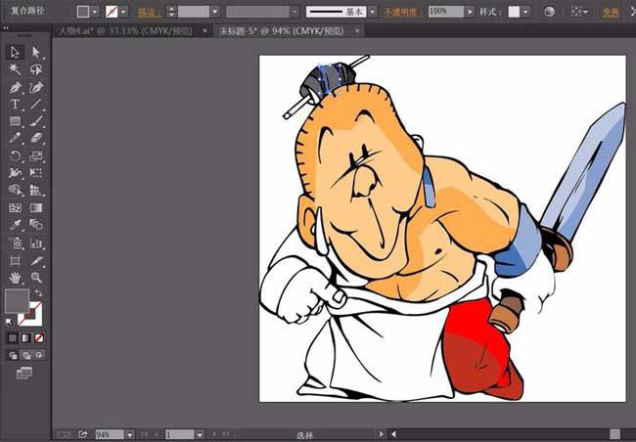636x442 pixels.
Task: Select the Perspective Grid tool
Action: point(36,190)
